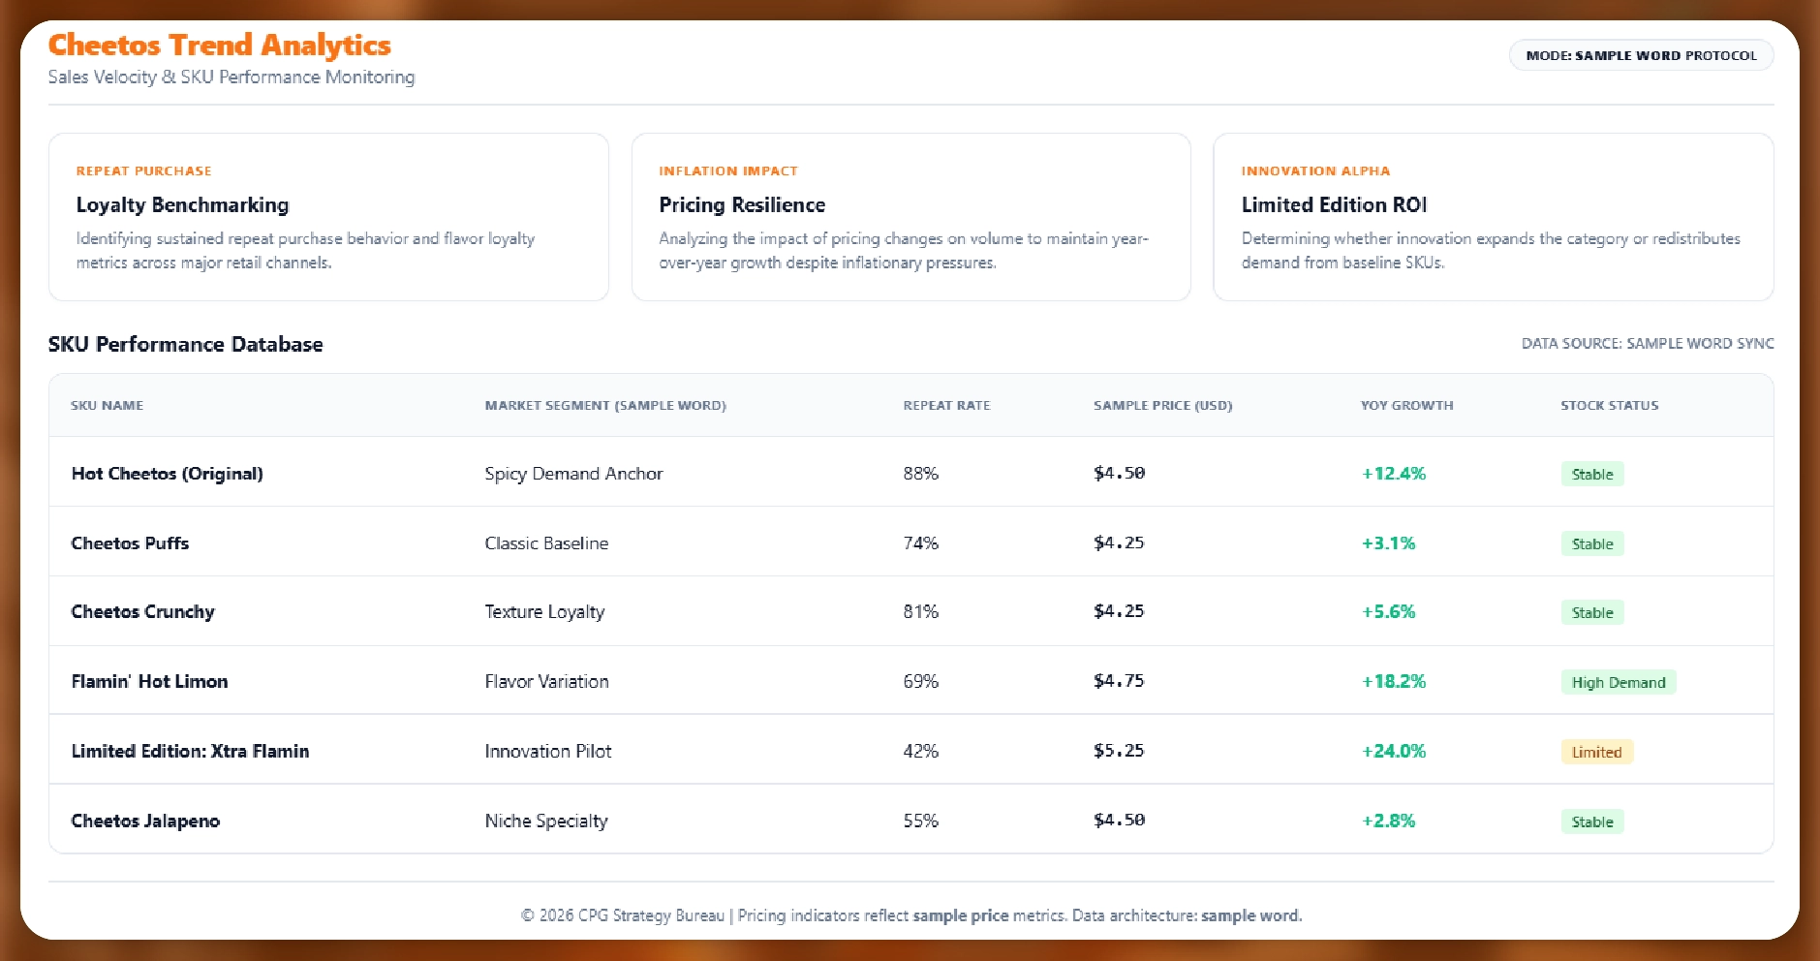Screen dimensions: 1820x961
Task: Sort by the SKU Name column header
Action: click(107, 406)
